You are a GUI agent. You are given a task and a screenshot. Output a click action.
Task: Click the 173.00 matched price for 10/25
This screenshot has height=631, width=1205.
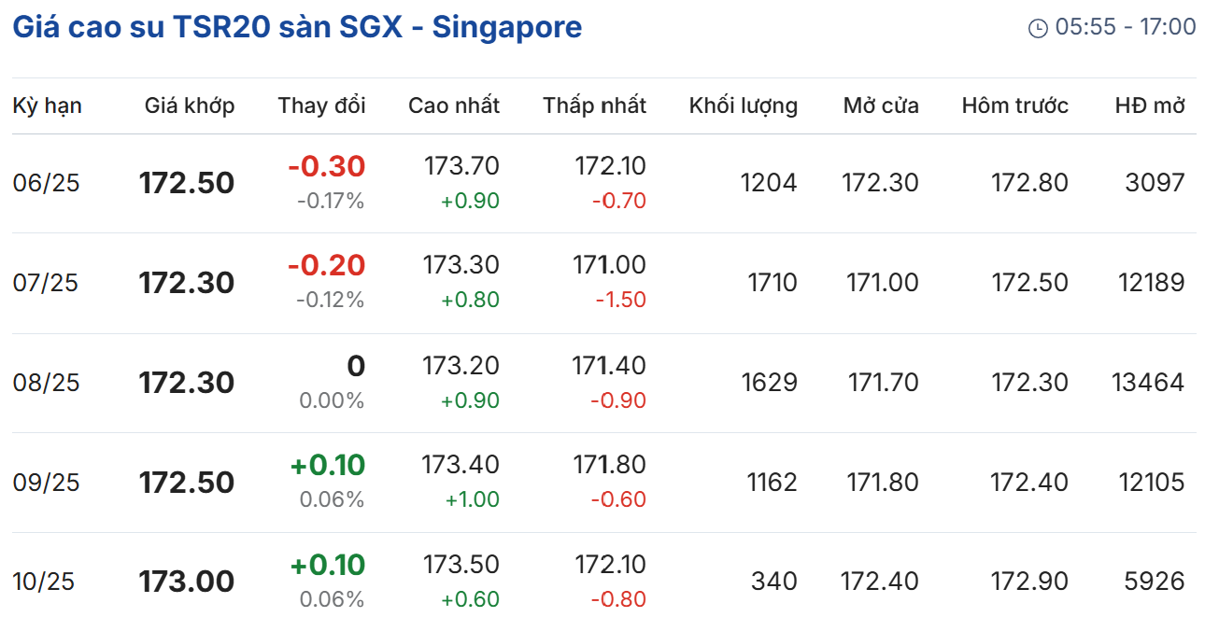tap(186, 582)
